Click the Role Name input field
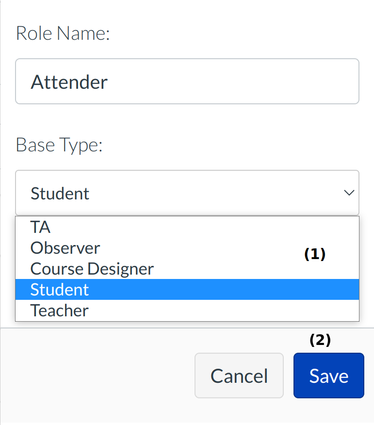The width and height of the screenshot is (374, 425). [187, 82]
